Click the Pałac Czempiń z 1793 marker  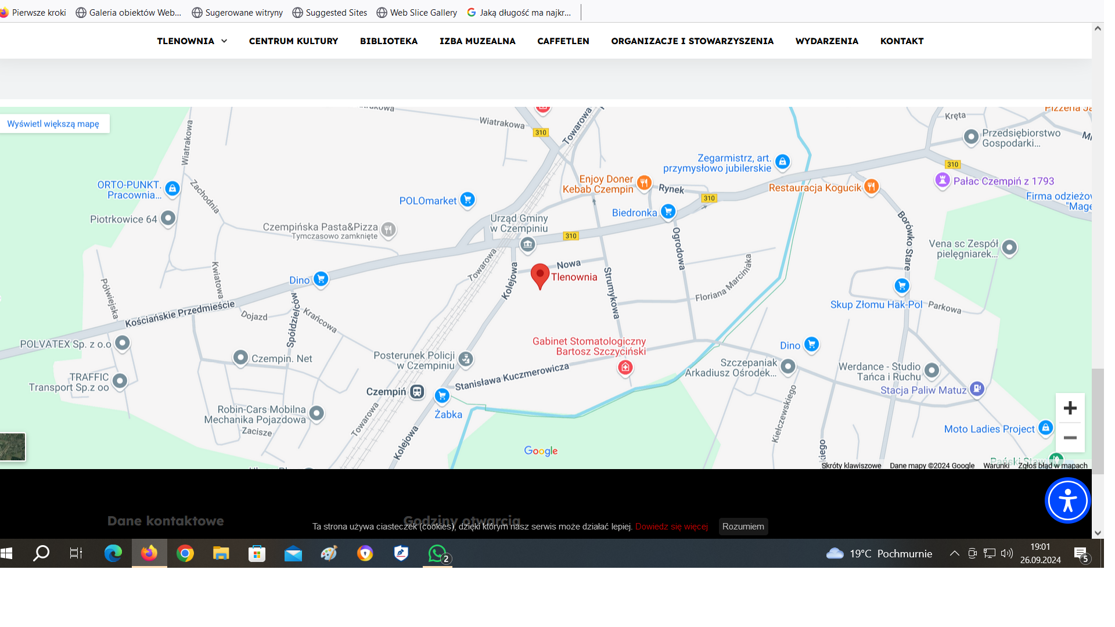pos(942,180)
